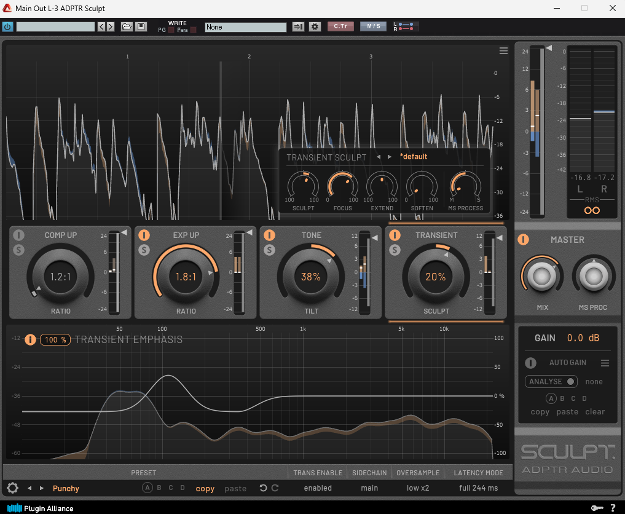Enable the COMP UP module power button
Image resolution: width=625 pixels, height=514 pixels.
click(18, 235)
